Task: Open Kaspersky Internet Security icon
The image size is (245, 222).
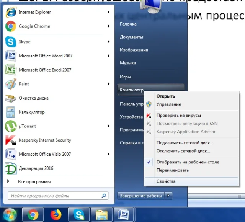Action: [x=11, y=140]
